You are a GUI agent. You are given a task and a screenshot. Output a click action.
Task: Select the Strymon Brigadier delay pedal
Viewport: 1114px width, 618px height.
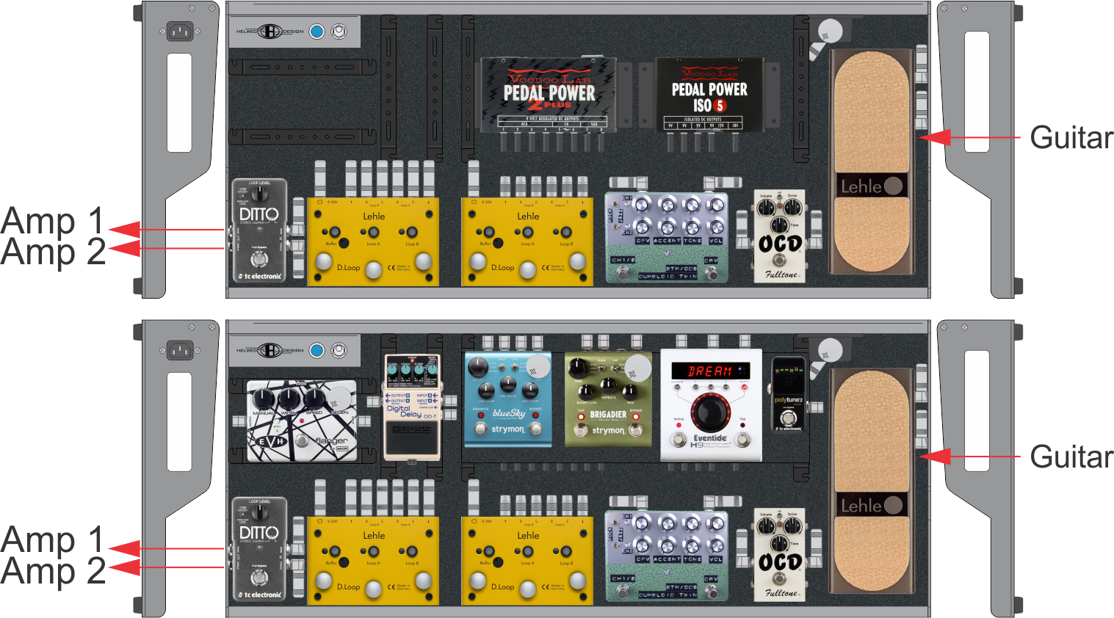pyautogui.click(x=608, y=399)
